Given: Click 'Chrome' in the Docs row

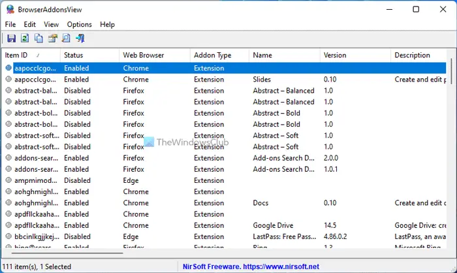Looking at the screenshot, I should coord(136,203).
